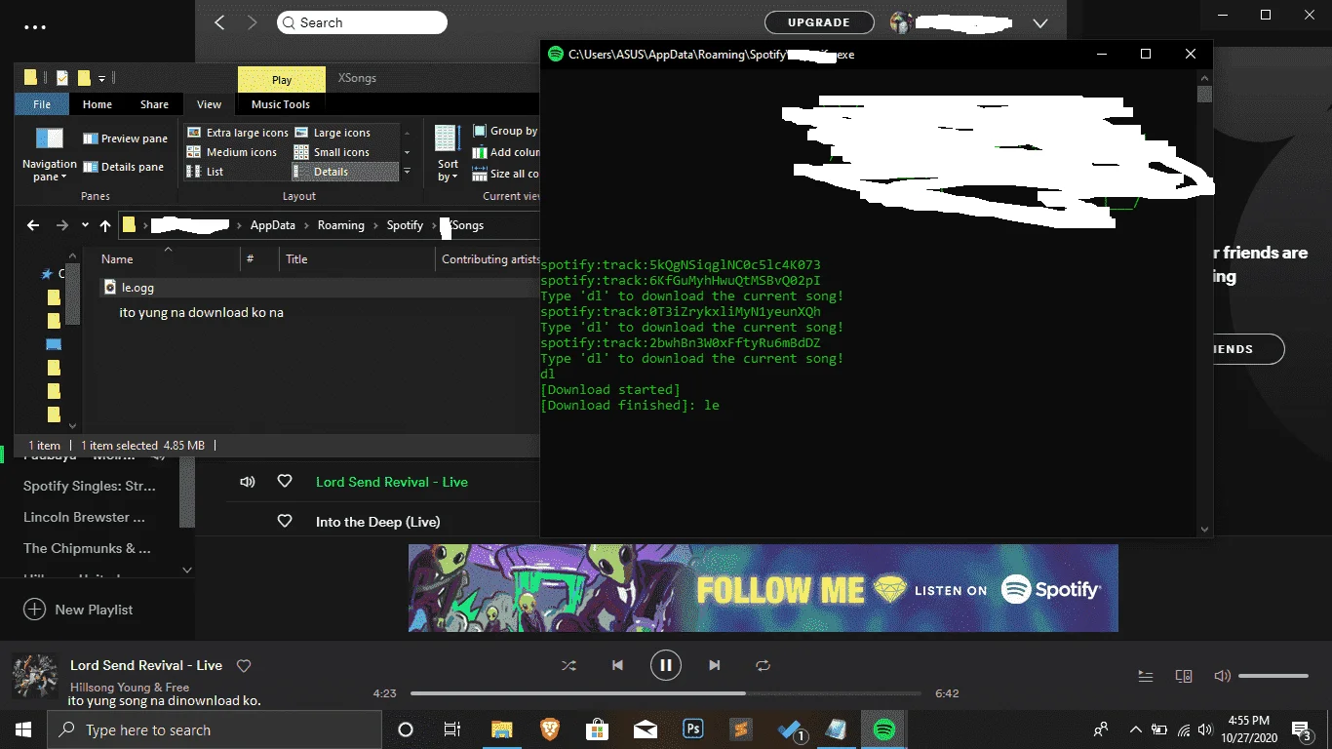Focus the Spotify Search field

(x=362, y=22)
